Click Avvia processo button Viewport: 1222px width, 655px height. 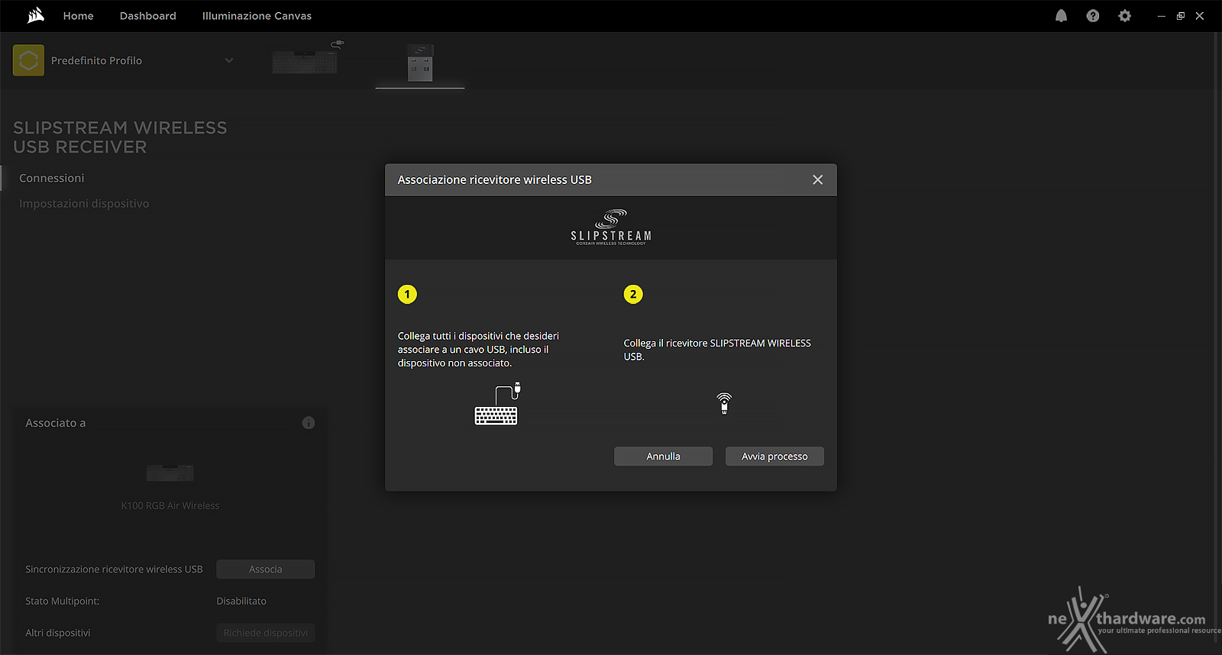pos(774,457)
